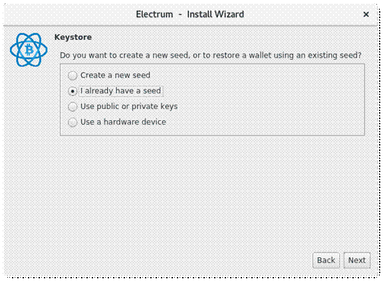383x281 pixels.
Task: Return to previous step with Back
Action: click(326, 260)
